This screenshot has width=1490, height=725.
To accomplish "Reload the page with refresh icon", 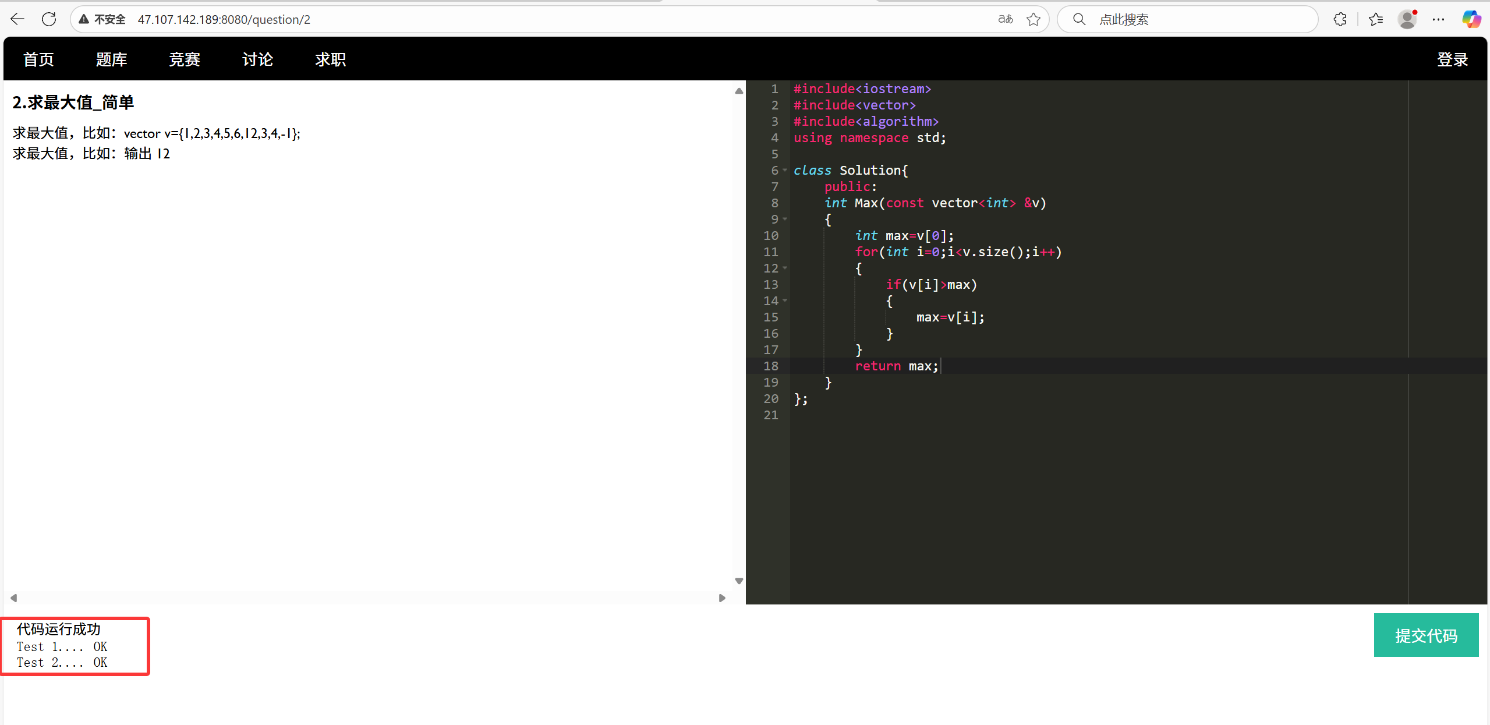I will pos(49,19).
